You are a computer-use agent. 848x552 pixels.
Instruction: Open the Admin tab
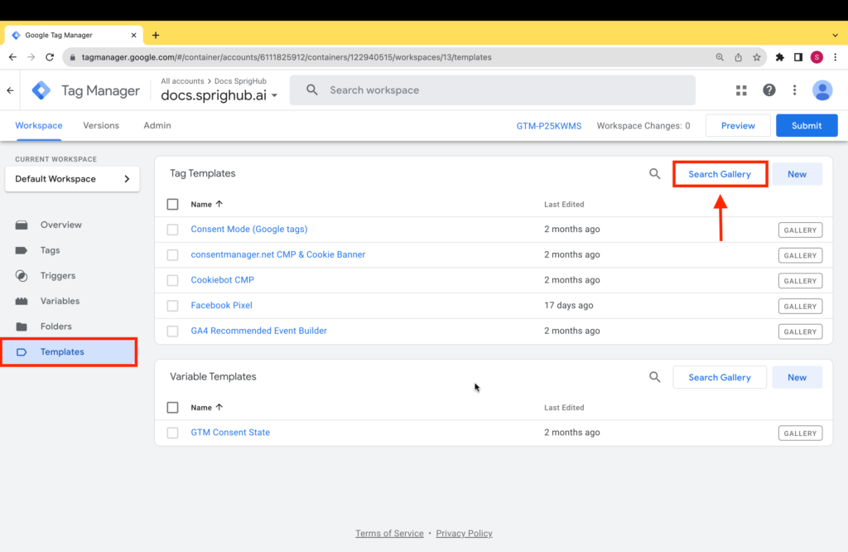(157, 125)
